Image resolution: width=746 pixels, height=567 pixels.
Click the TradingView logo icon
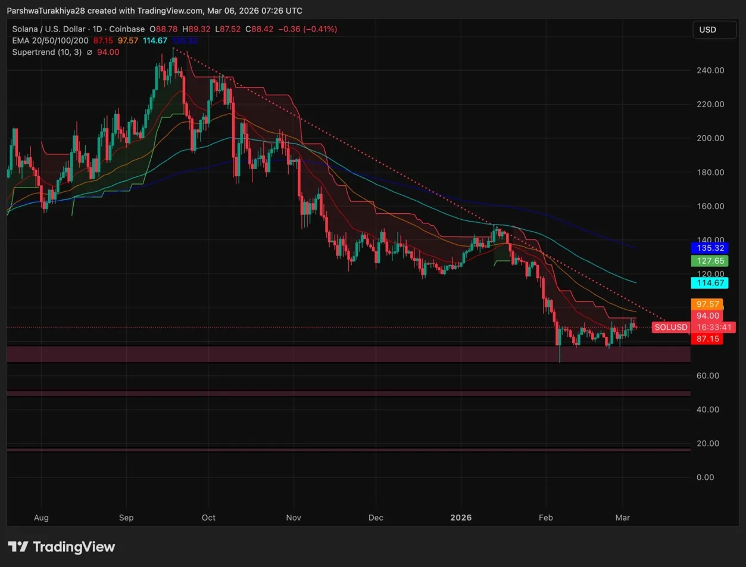pyautogui.click(x=18, y=547)
